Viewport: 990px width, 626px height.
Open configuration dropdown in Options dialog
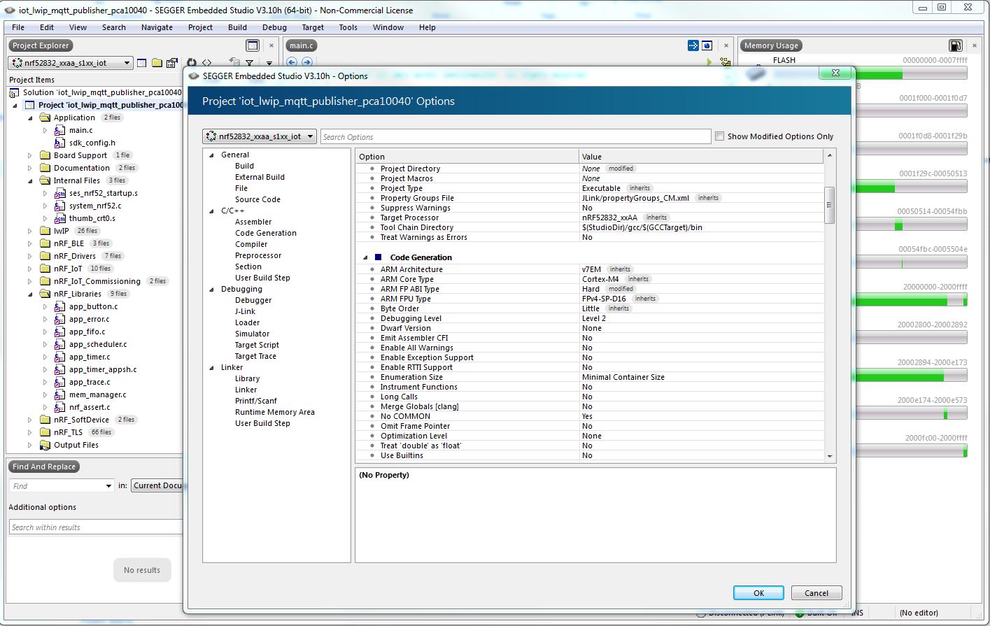260,136
